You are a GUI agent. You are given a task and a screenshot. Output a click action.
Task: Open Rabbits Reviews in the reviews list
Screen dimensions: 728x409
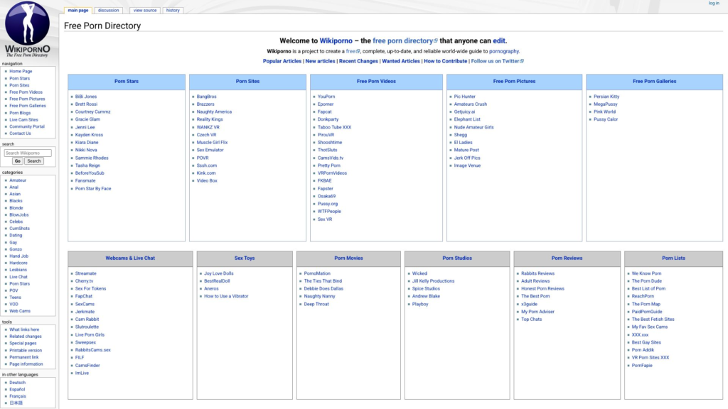(x=537, y=273)
